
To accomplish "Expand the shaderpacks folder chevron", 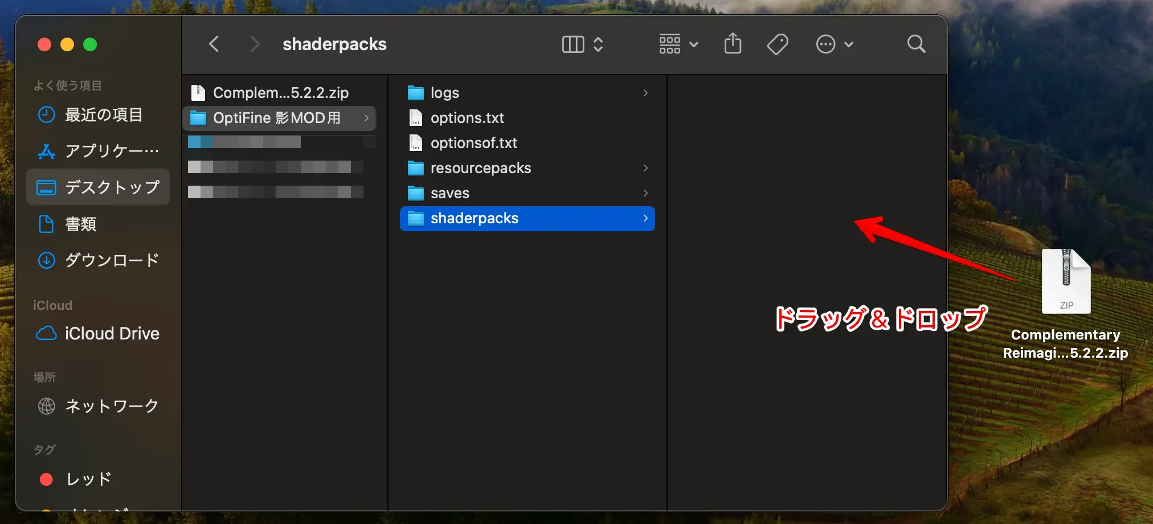I will [x=645, y=218].
